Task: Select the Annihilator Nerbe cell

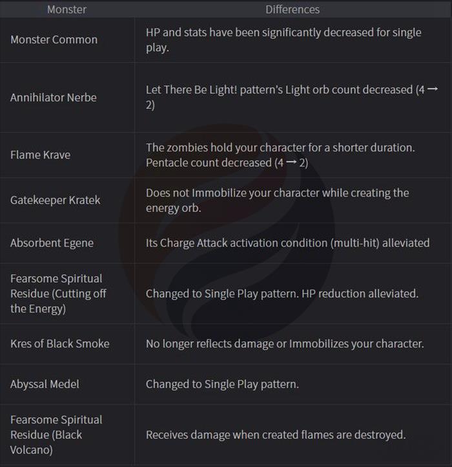Action: click(x=54, y=98)
